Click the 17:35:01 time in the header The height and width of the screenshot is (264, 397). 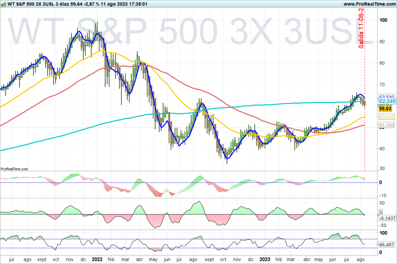pyautogui.click(x=138, y=4)
